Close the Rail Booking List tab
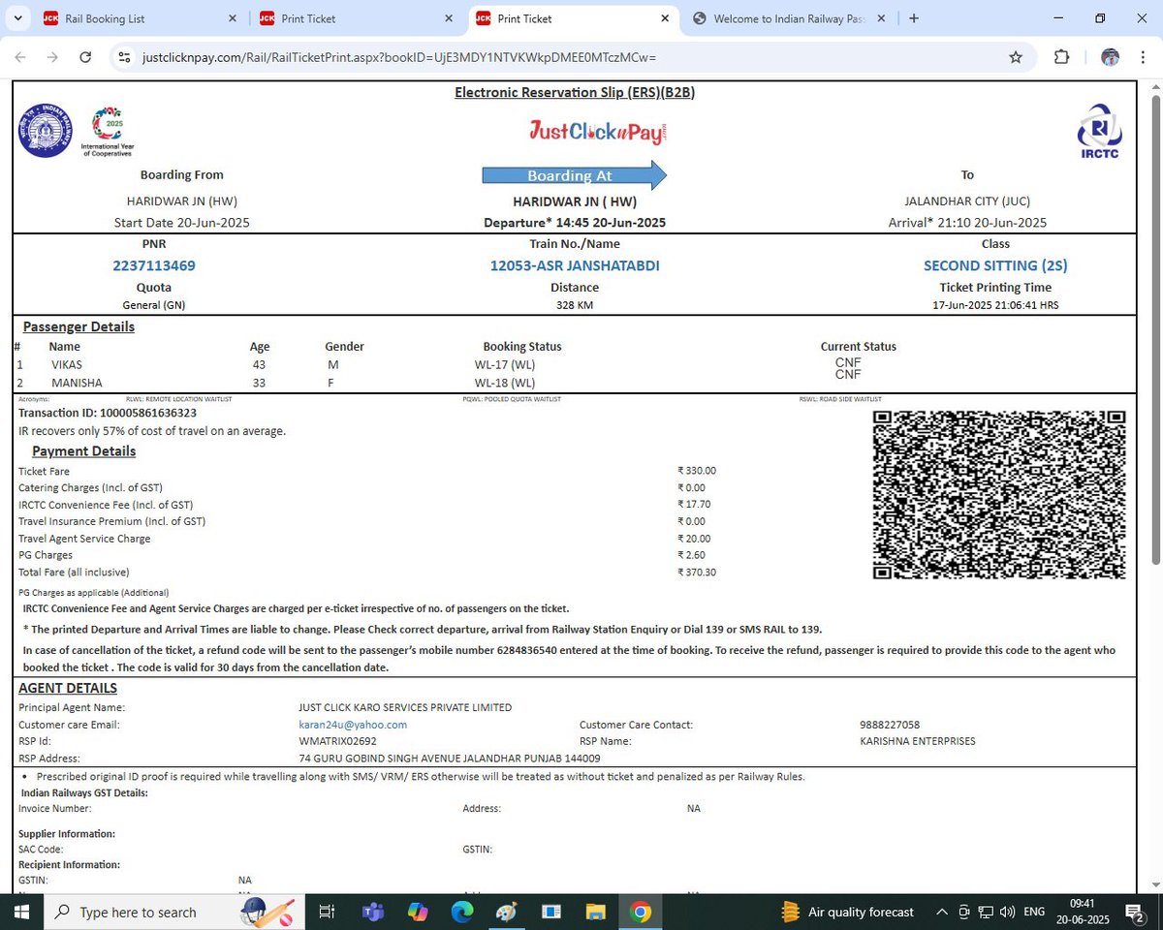The width and height of the screenshot is (1163, 930). pyautogui.click(x=233, y=18)
